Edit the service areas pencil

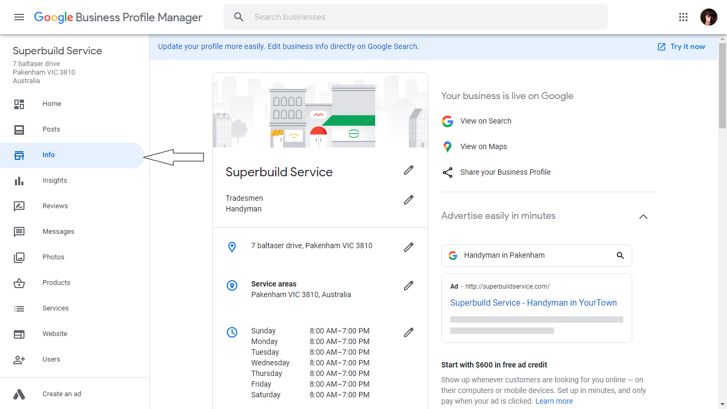pos(408,285)
